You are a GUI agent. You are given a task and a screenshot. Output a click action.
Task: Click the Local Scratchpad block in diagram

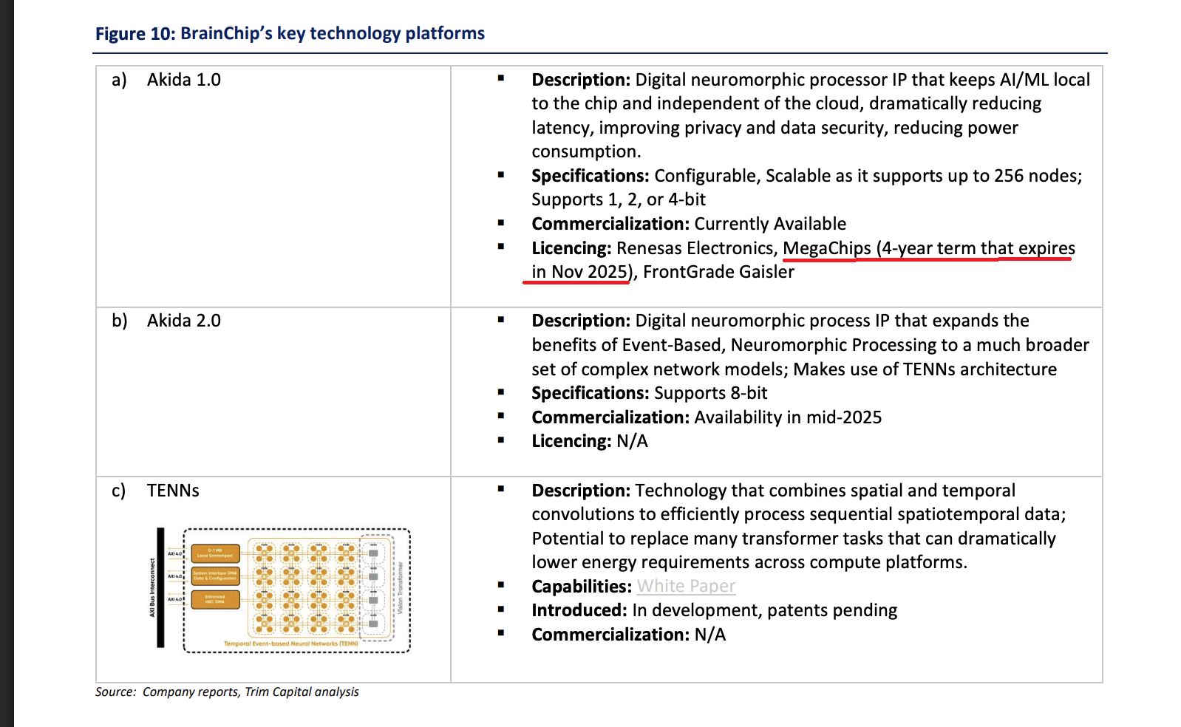pyautogui.click(x=215, y=553)
